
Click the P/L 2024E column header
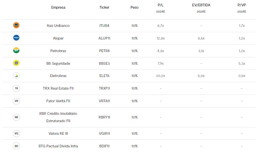160,8
